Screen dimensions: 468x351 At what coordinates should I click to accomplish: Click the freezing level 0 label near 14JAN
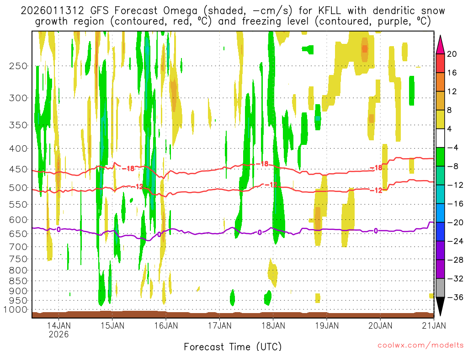pyautogui.click(x=58, y=229)
